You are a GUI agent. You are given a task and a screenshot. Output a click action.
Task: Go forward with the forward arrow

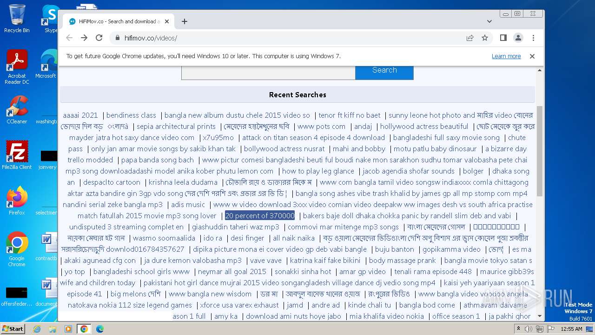point(84,38)
